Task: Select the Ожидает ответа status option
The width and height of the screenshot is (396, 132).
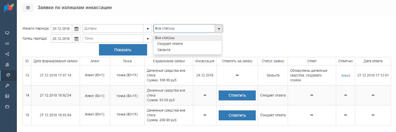Action: tap(187, 44)
